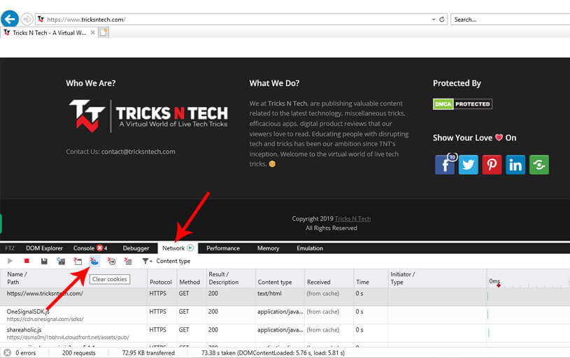
Task: Sort by Initiator / Type column header
Action: coord(437,278)
